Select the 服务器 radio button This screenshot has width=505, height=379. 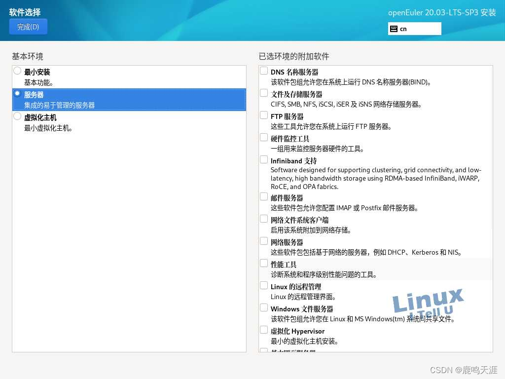click(x=17, y=93)
